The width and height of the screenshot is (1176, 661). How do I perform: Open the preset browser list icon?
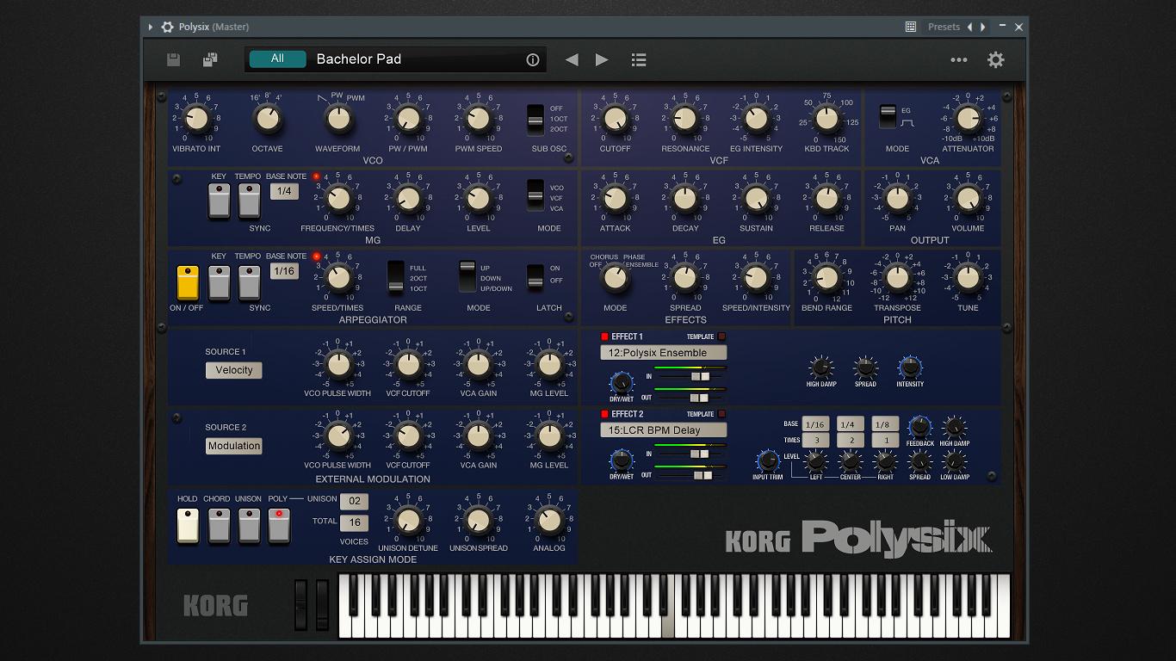point(638,59)
